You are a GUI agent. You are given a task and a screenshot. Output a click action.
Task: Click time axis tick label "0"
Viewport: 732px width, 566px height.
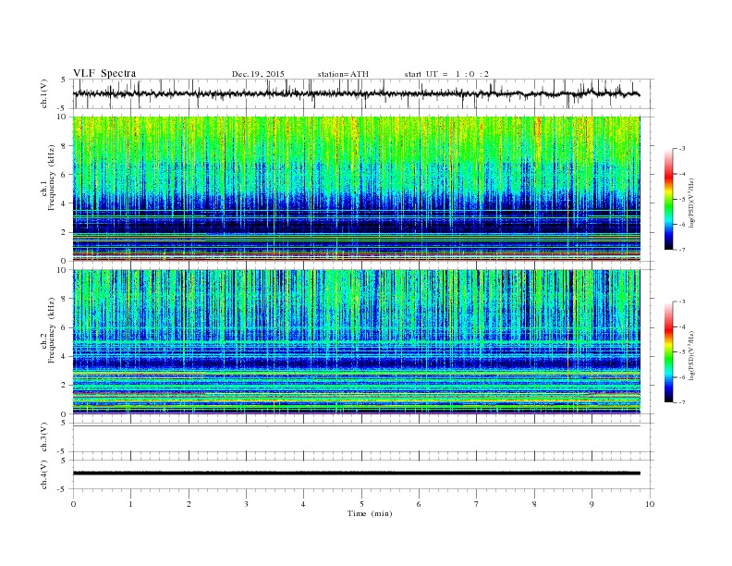coord(73,504)
